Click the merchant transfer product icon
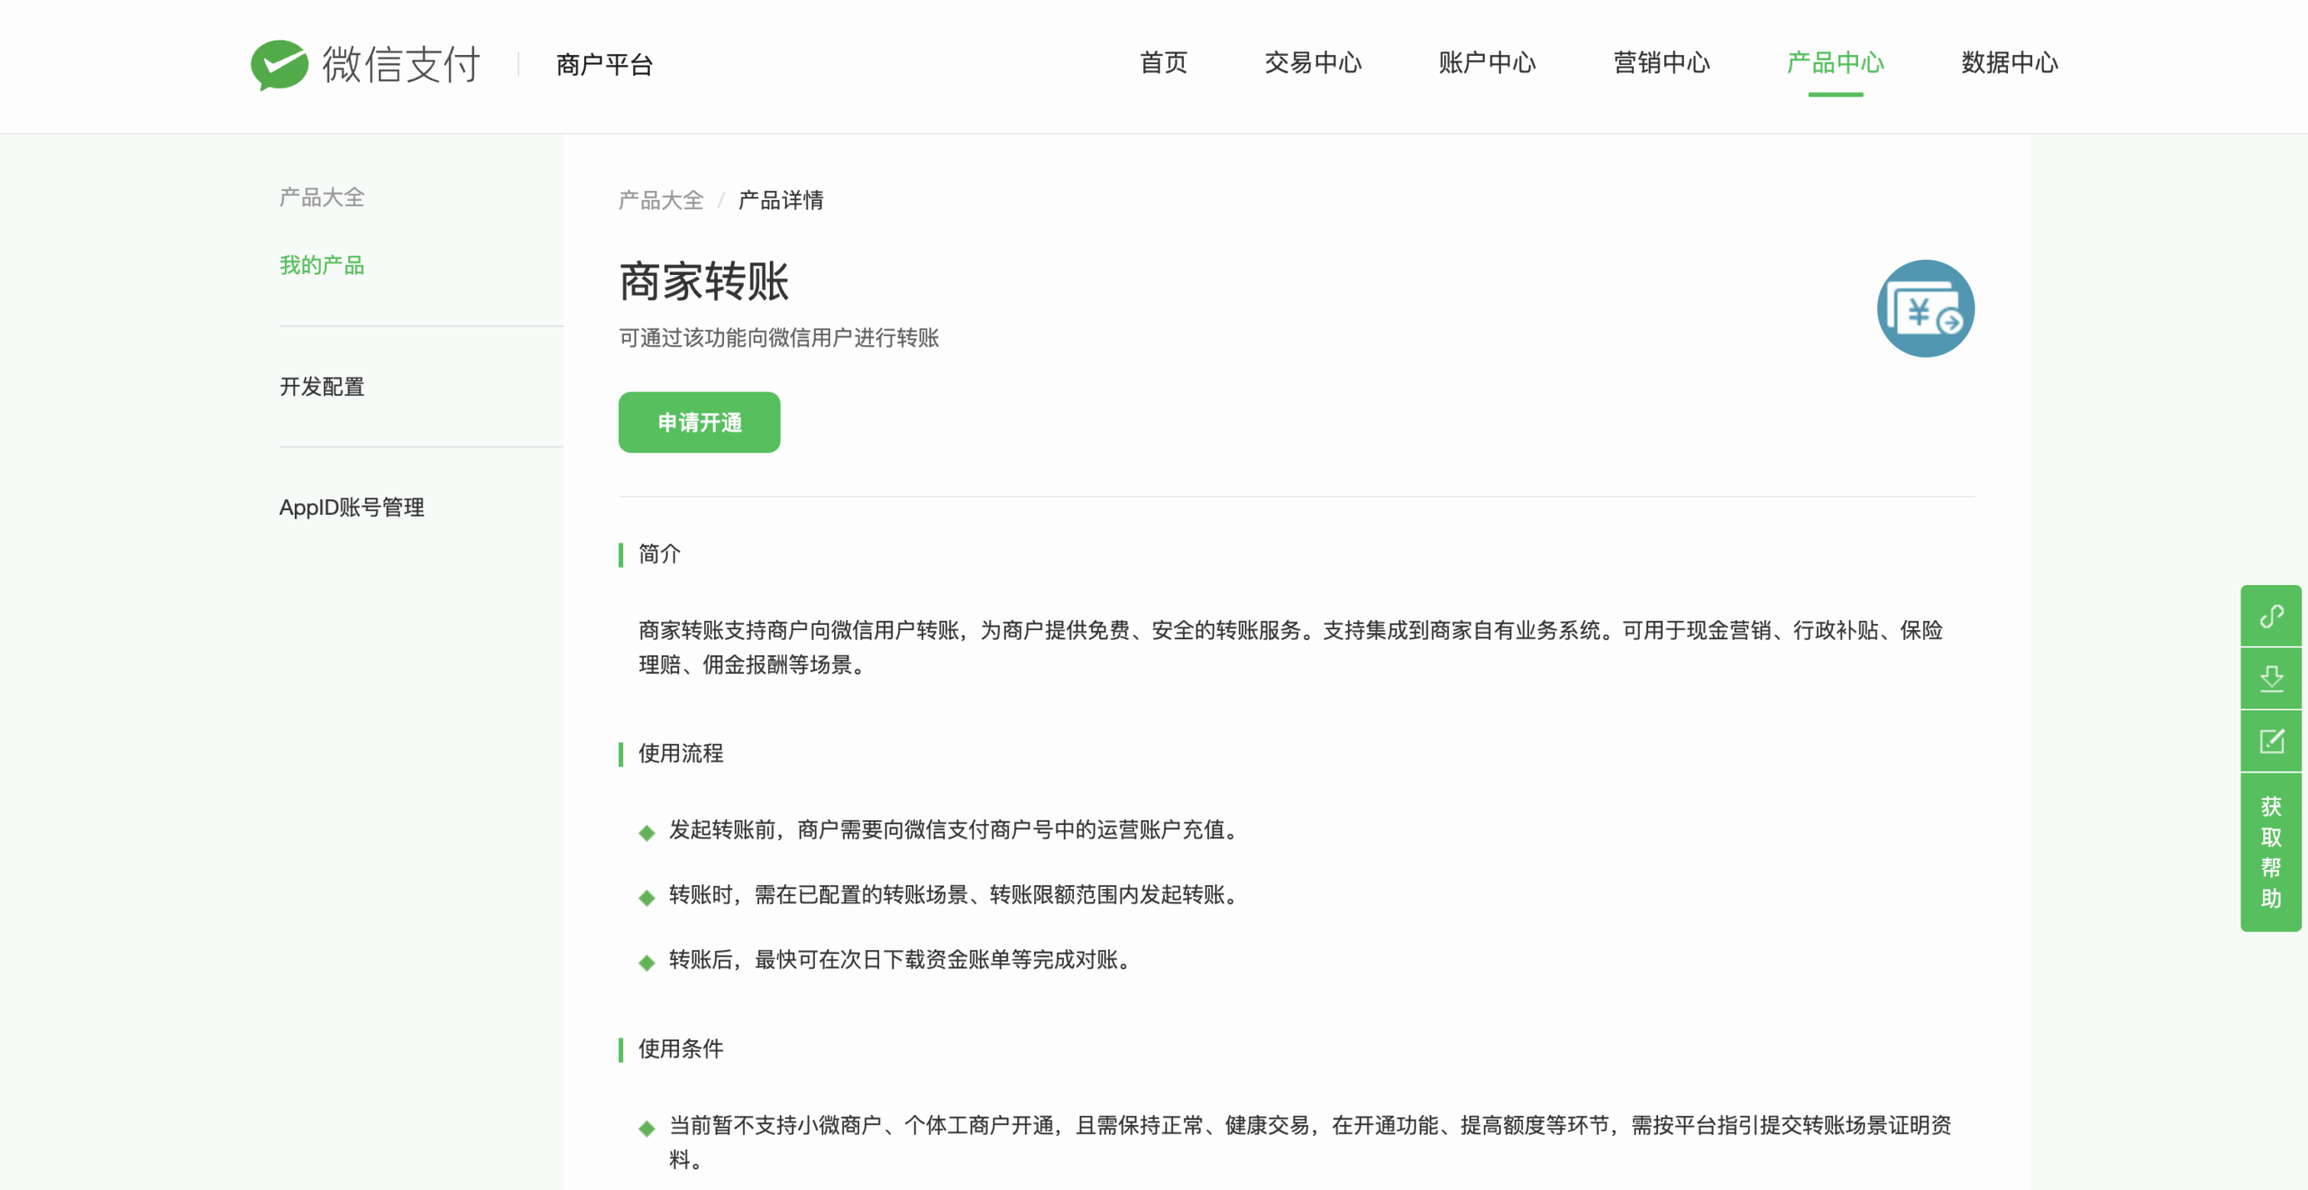 pos(1926,308)
